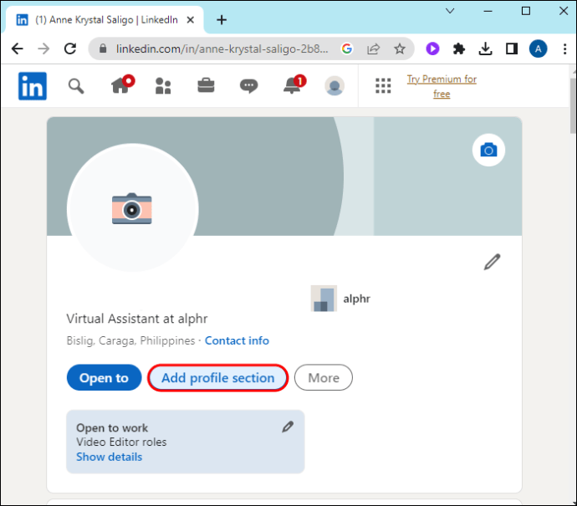Edit profile intro pencil icon
The width and height of the screenshot is (577, 506).
492,262
